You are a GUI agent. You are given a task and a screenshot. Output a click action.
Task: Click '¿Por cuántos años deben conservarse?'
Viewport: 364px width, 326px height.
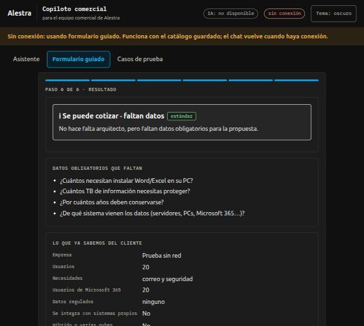pos(112,202)
